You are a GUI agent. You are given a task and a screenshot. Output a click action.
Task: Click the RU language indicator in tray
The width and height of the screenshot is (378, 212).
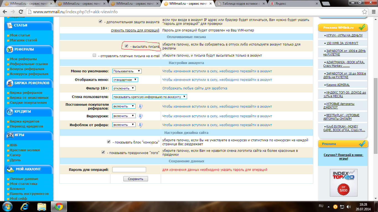coord(321,206)
